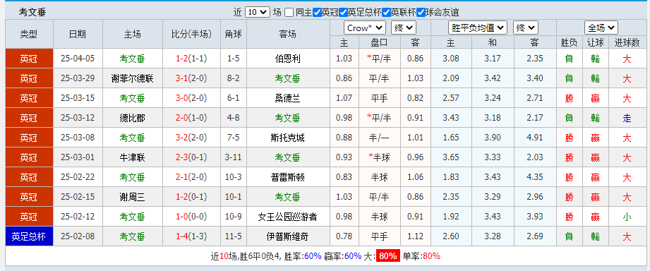Click the 进球数 column header

tap(627, 42)
